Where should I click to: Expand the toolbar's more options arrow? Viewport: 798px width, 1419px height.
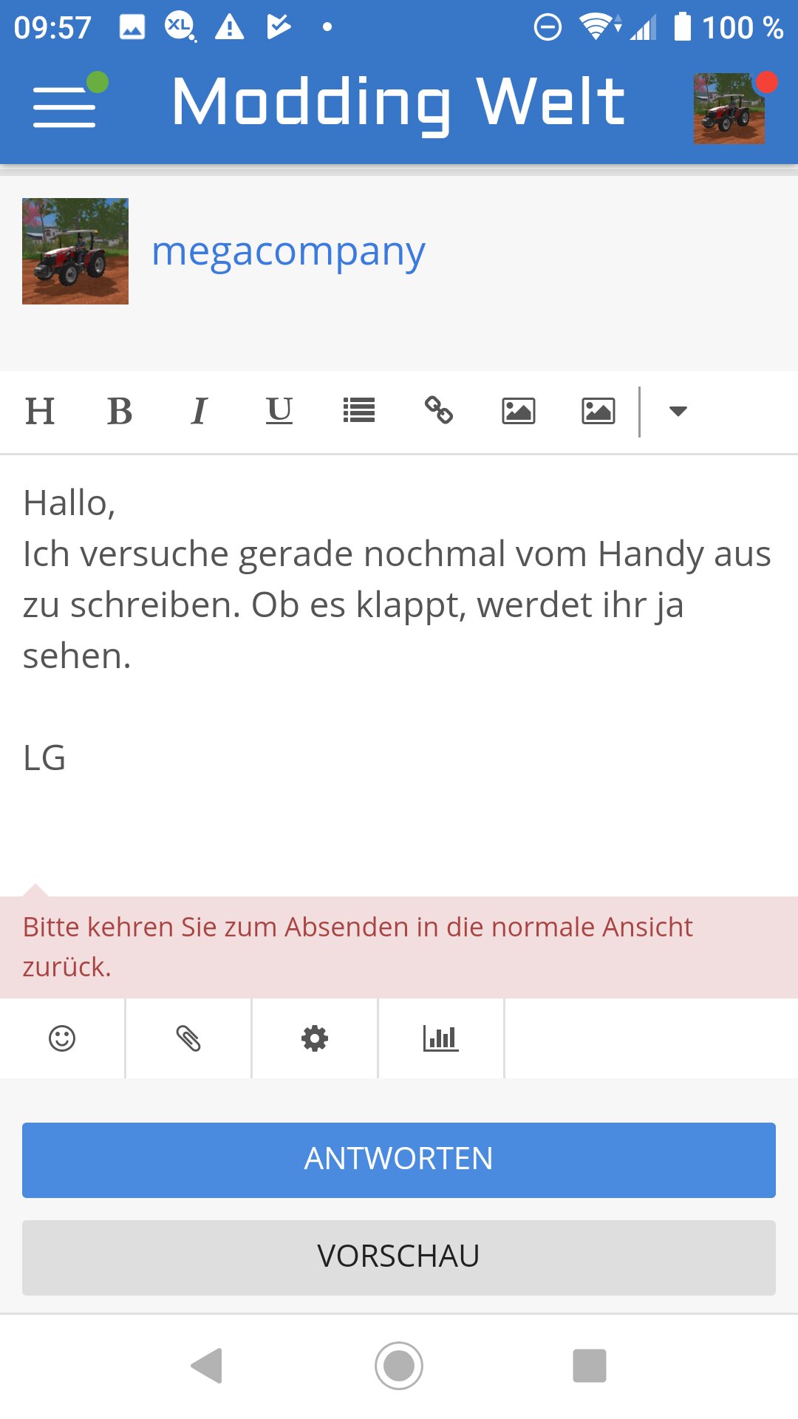[678, 411]
